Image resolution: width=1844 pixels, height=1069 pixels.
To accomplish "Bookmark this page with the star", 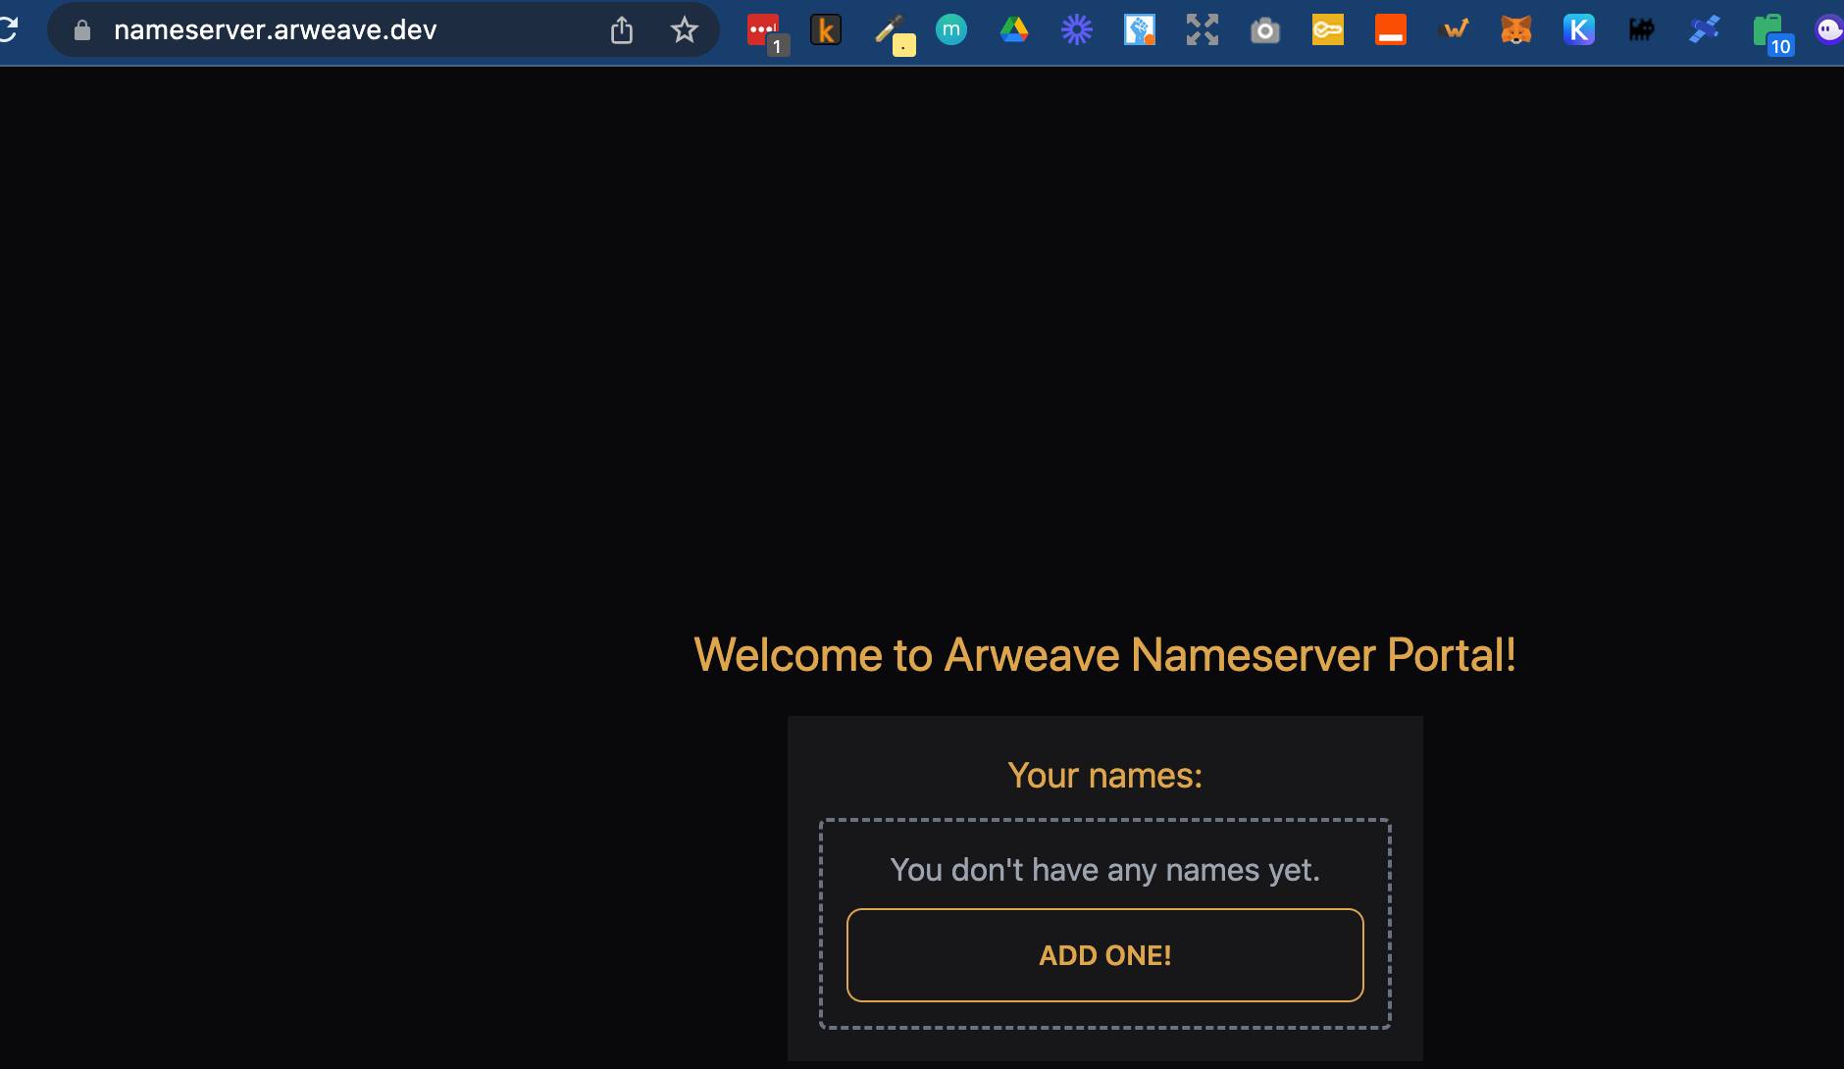I will 684,29.
